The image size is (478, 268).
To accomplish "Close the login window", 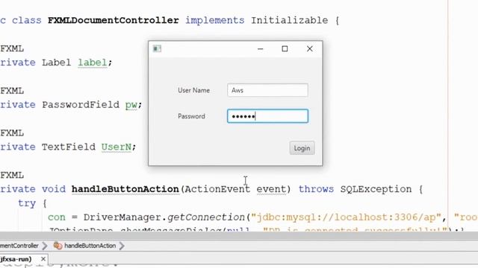I will click(310, 48).
